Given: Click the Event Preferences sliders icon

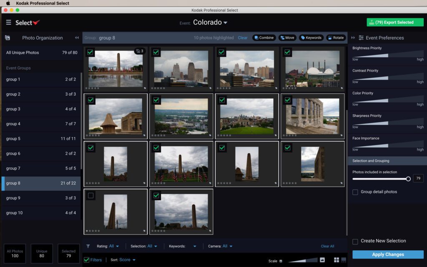Looking at the screenshot, I should point(361,38).
